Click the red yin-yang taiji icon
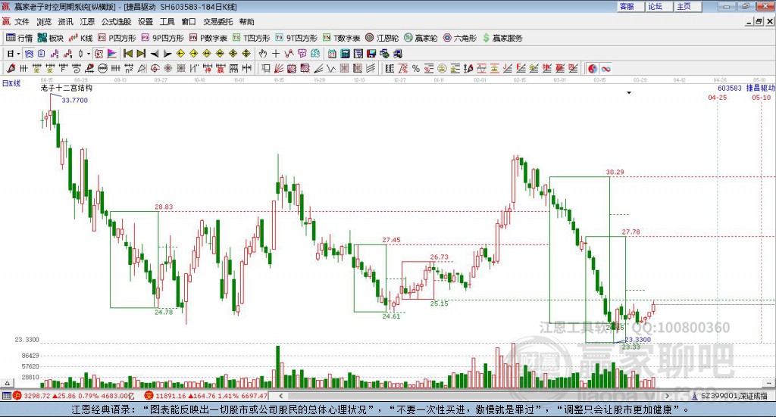This screenshot has height=417, width=776. pyautogui.click(x=593, y=68)
